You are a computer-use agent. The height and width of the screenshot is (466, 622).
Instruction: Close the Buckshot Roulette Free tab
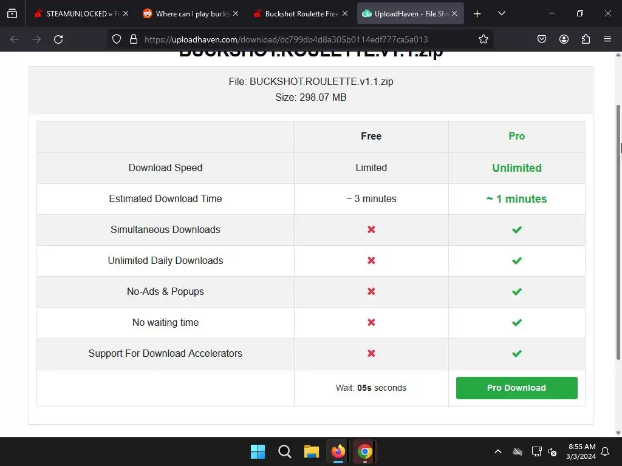pos(345,13)
